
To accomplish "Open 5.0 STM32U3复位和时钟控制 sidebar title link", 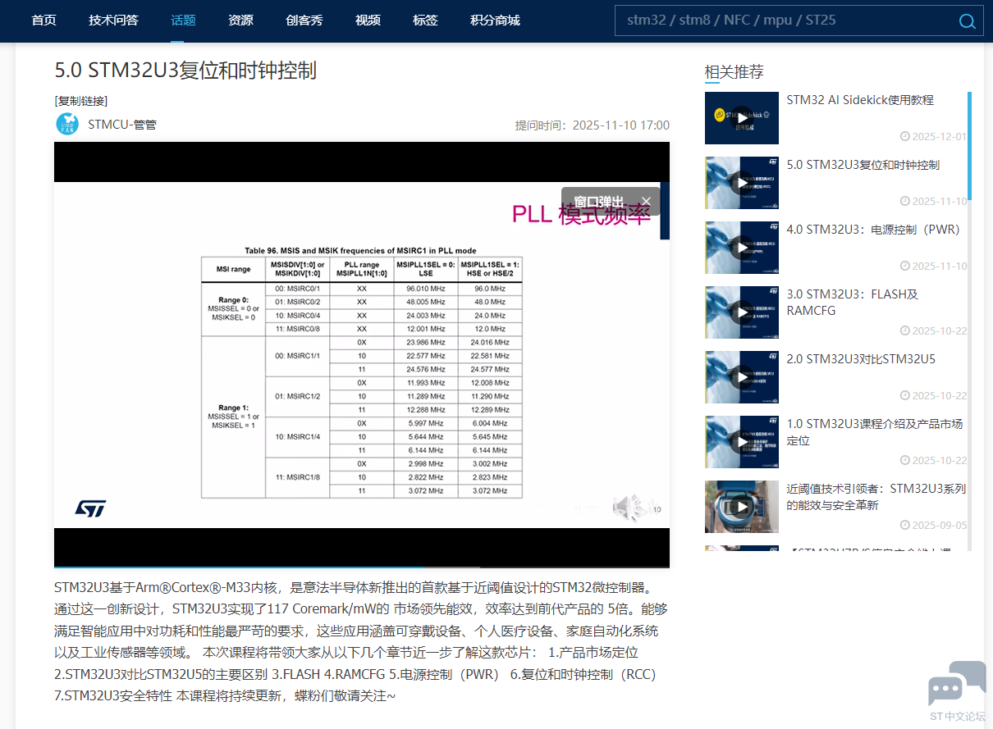I will 863,165.
